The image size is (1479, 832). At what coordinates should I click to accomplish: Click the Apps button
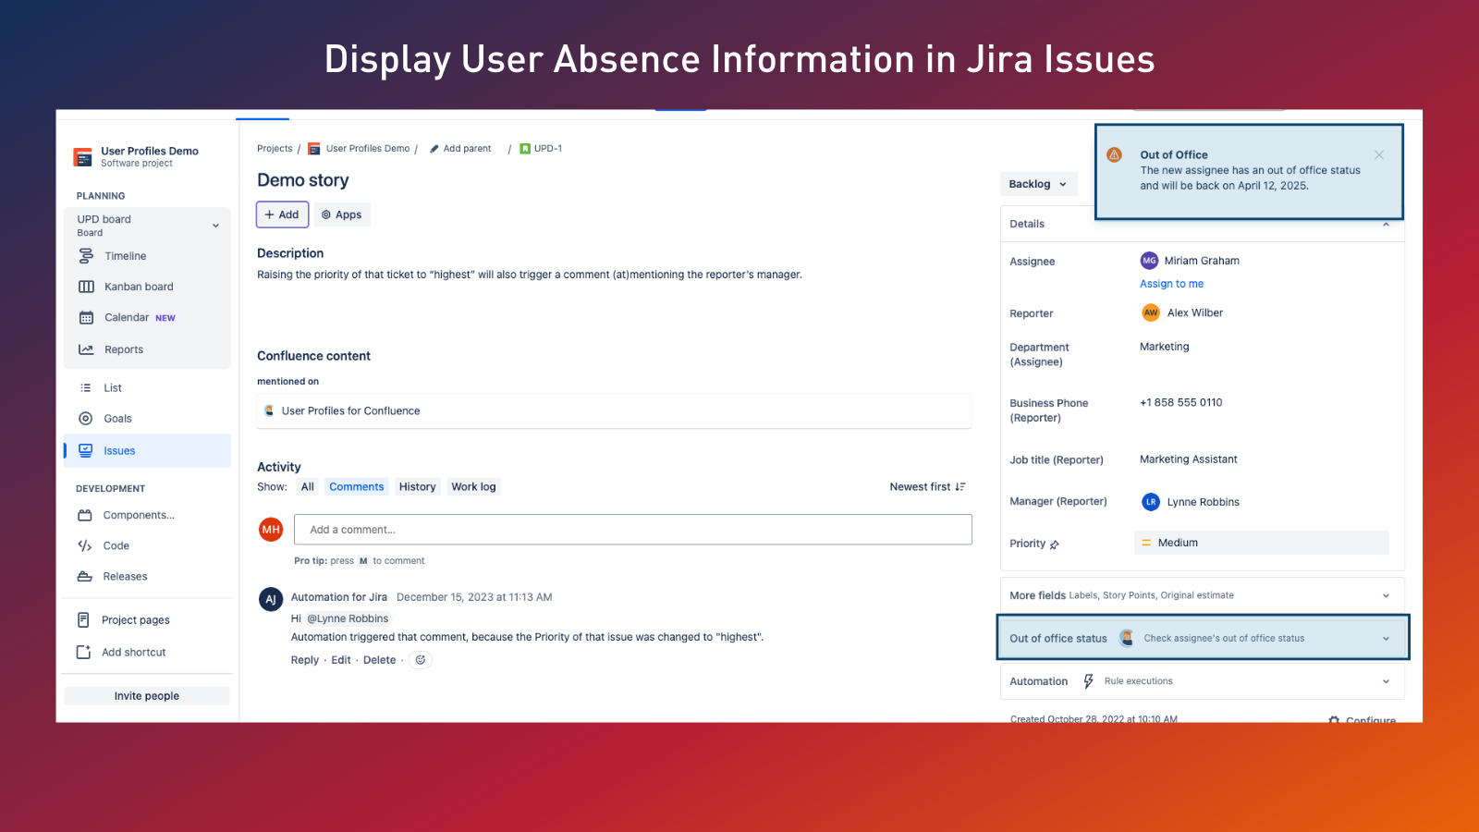(x=341, y=214)
